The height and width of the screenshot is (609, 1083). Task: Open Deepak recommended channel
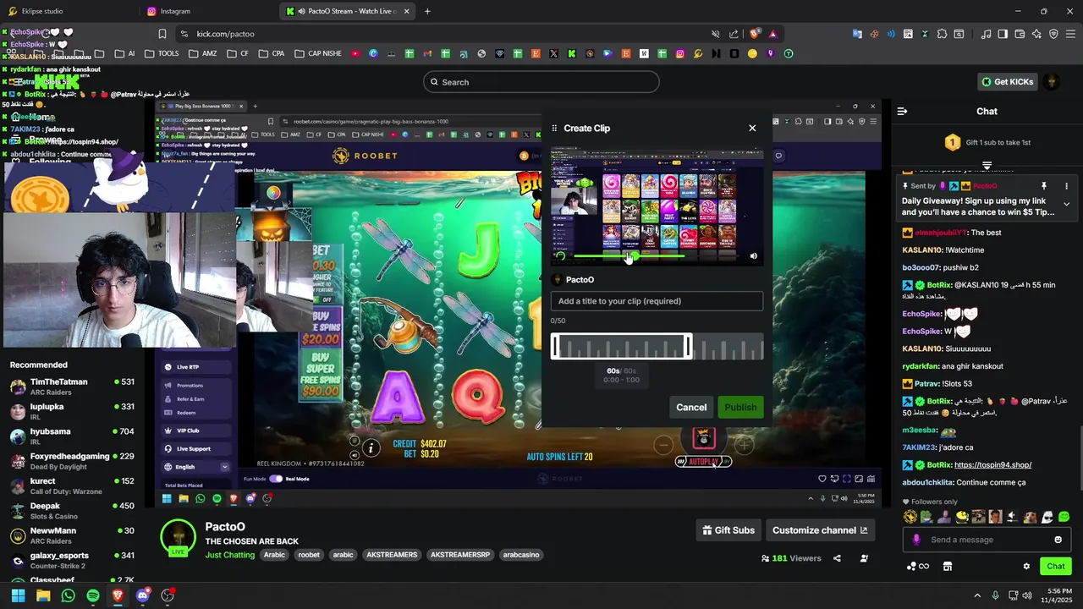72,511
